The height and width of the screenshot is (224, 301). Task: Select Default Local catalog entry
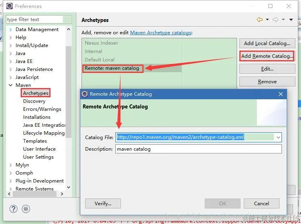click(99, 60)
